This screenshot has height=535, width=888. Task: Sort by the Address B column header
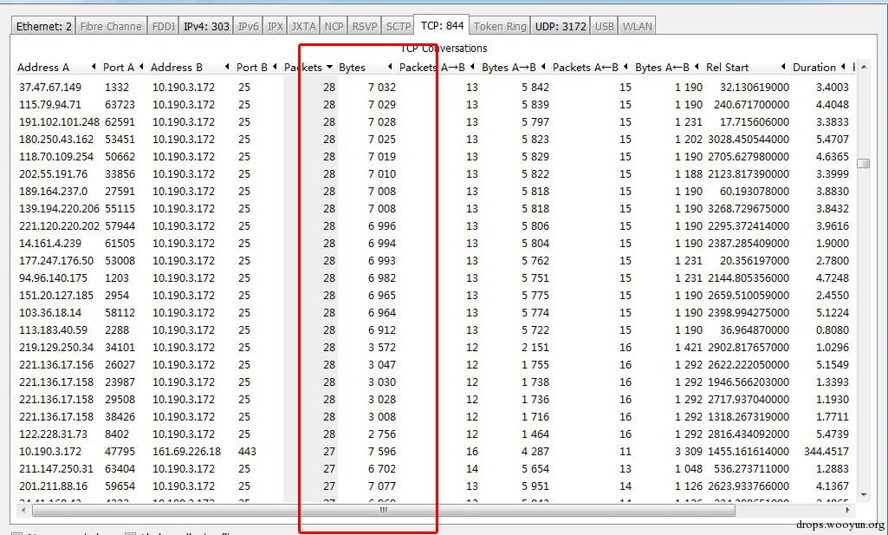[x=176, y=67]
